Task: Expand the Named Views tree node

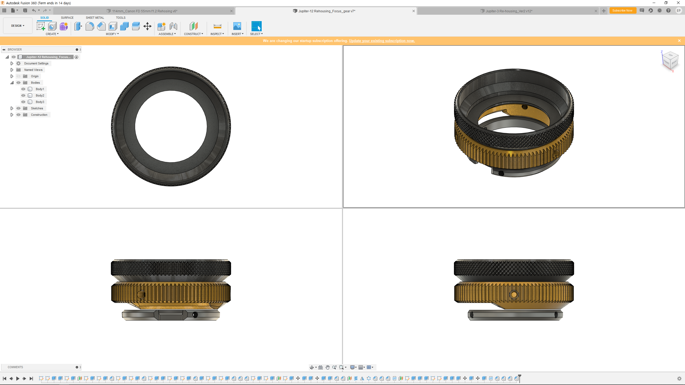Action: 12,70
